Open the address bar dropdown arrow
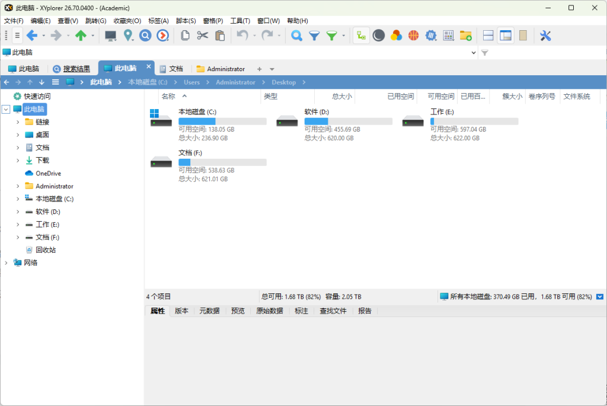The width and height of the screenshot is (607, 406). [x=473, y=53]
